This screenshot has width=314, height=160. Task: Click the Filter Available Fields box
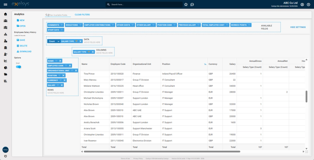click(x=58, y=15)
